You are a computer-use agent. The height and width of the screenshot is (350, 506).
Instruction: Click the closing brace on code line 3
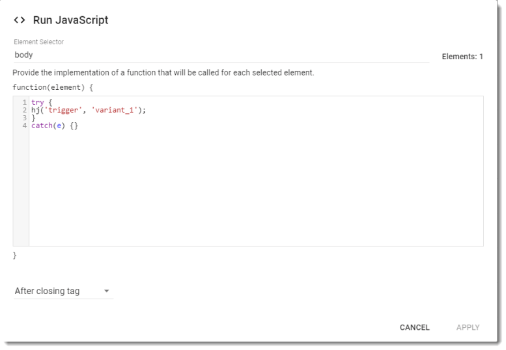[x=33, y=118]
